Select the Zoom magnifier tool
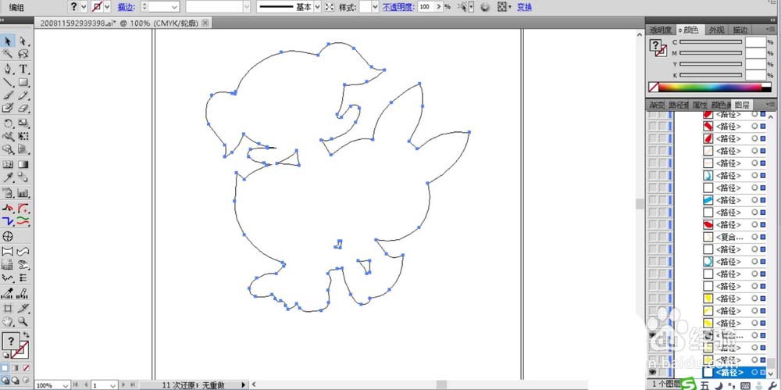The width and height of the screenshot is (781, 390). 23,321
